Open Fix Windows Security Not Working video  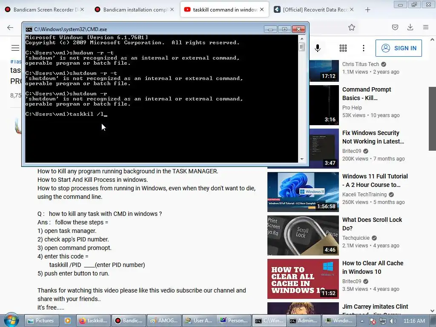[373, 137]
